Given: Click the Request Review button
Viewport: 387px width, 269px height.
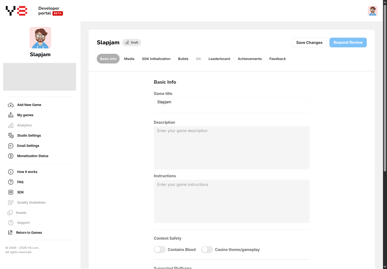Looking at the screenshot, I should point(348,43).
